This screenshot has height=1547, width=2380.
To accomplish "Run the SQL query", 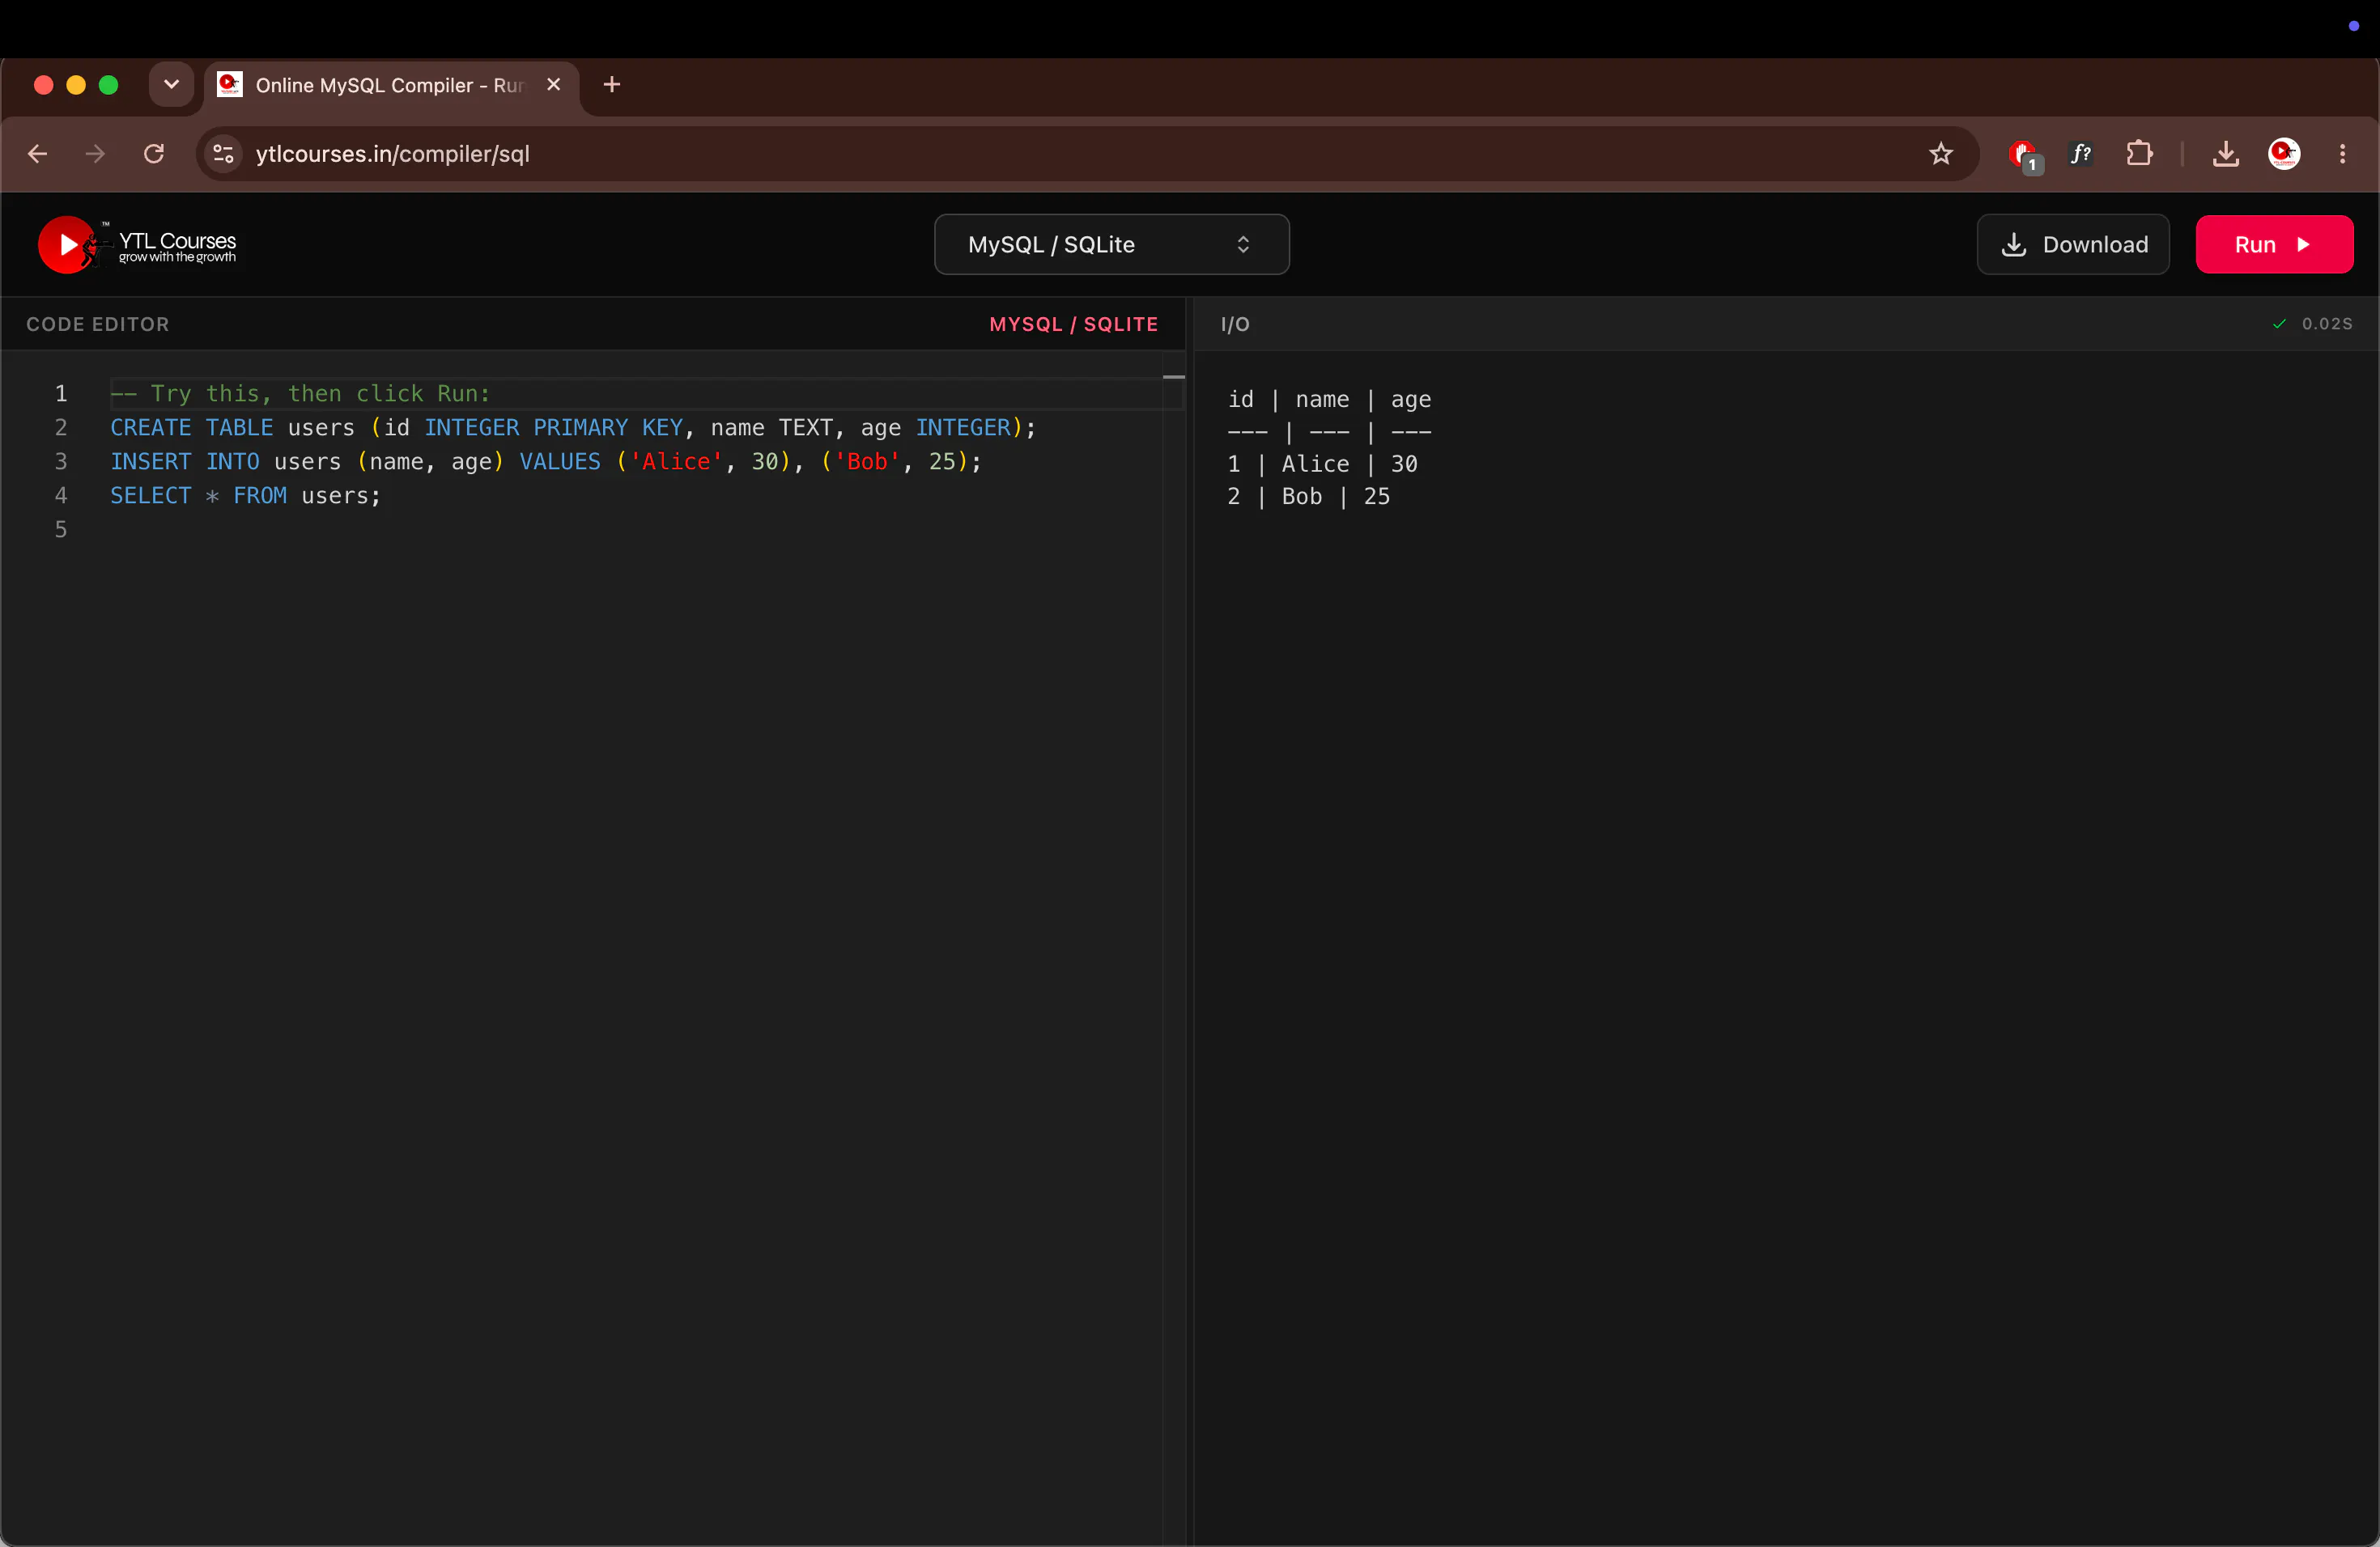I will click(2273, 245).
